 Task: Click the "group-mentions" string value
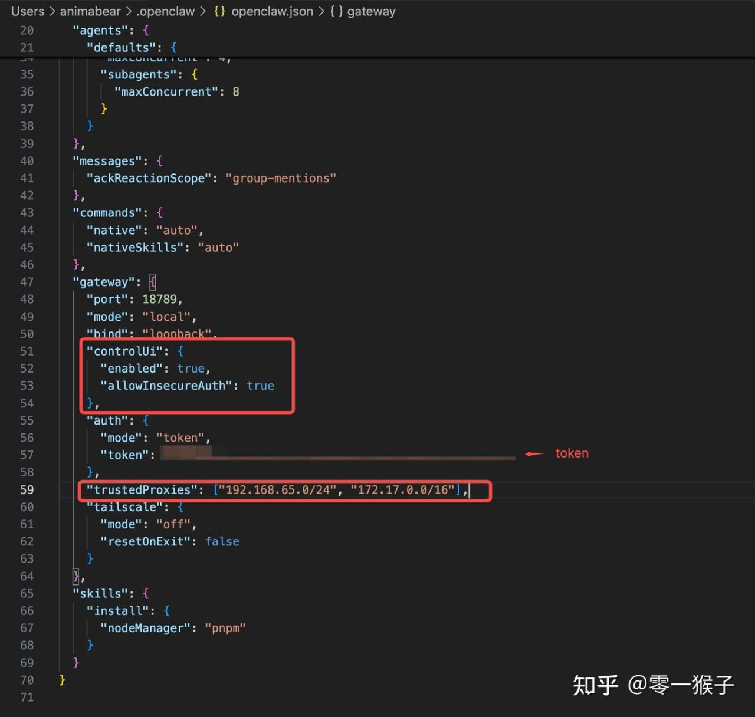coord(281,179)
